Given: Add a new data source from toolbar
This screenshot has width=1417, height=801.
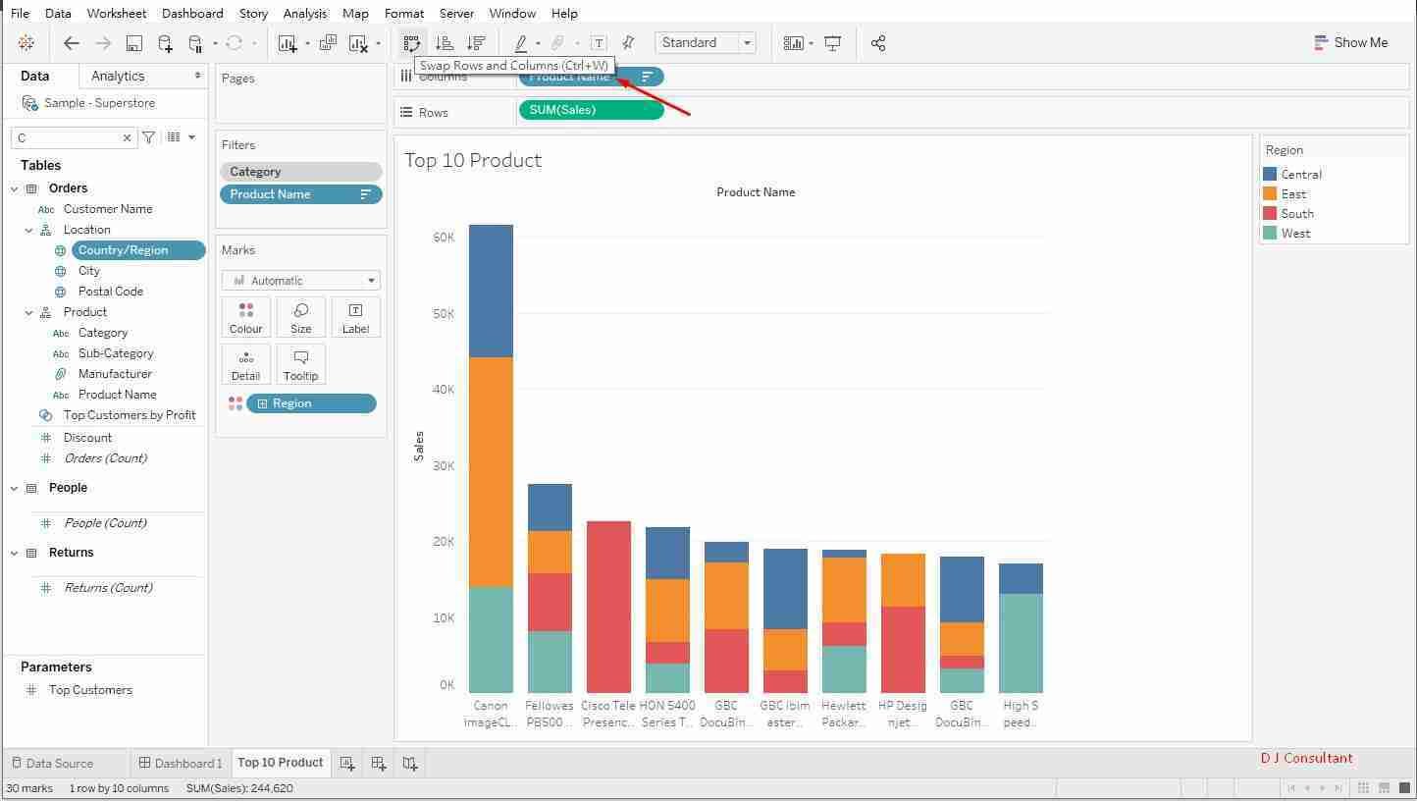Looking at the screenshot, I should click(x=165, y=43).
